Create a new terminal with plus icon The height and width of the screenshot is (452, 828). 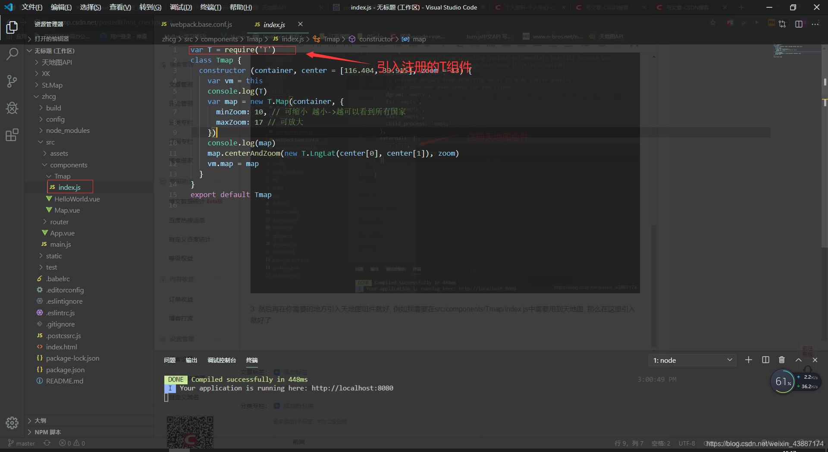coord(749,360)
